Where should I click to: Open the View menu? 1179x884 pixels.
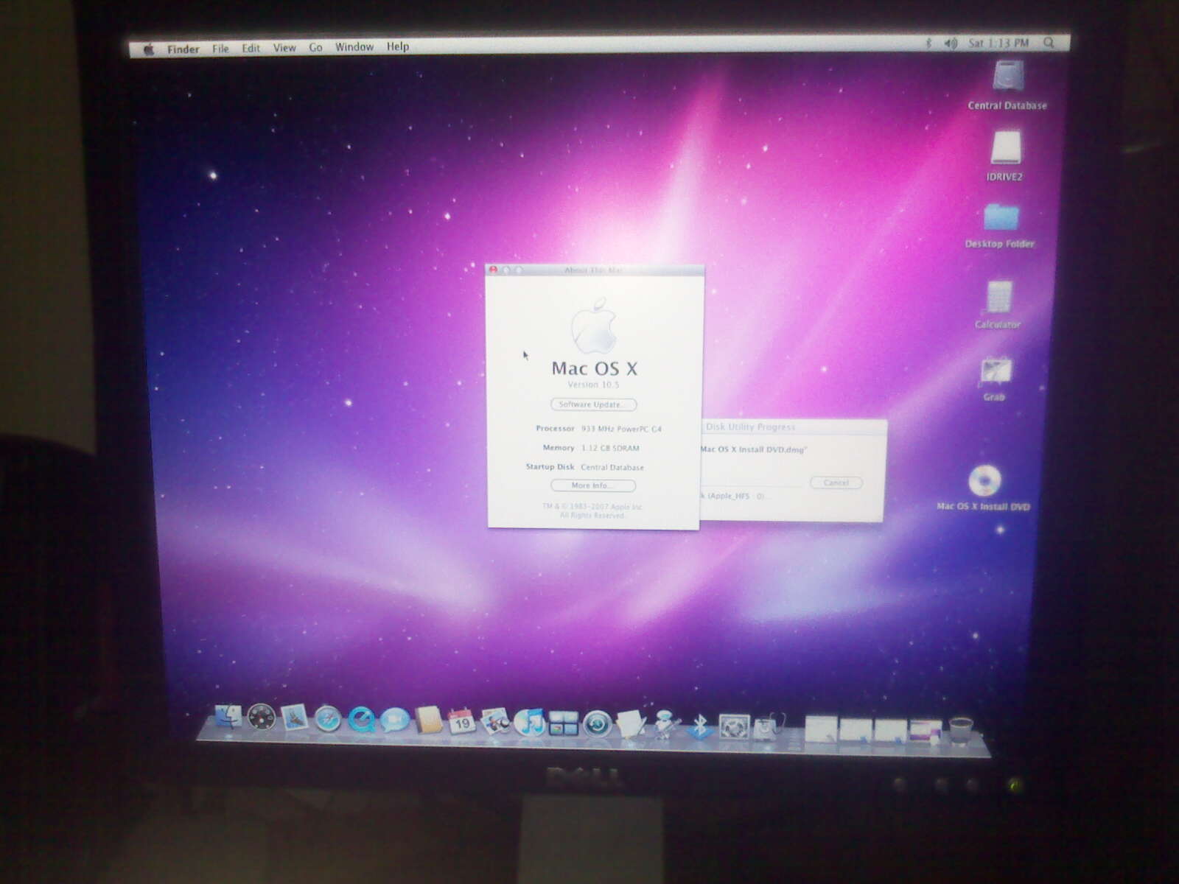click(x=284, y=48)
